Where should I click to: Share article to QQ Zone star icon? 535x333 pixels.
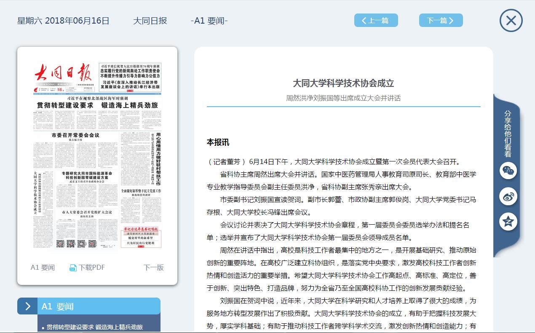(508, 222)
